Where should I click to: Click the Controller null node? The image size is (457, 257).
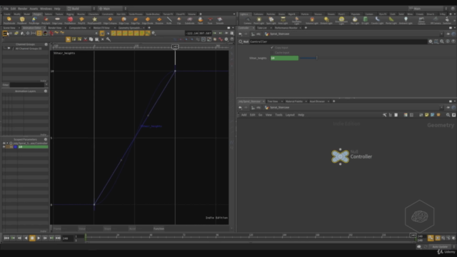pyautogui.click(x=340, y=156)
